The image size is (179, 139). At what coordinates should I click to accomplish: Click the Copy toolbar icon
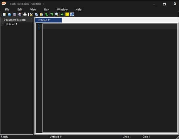(36, 14)
